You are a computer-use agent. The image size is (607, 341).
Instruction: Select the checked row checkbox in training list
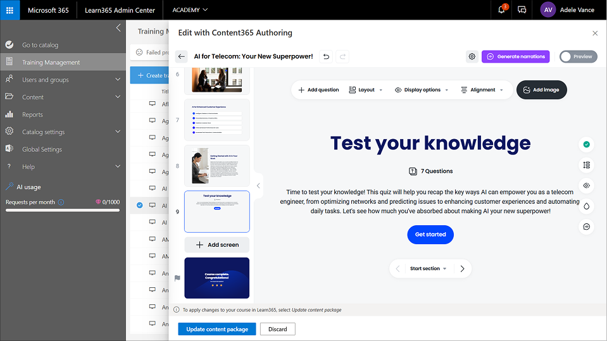pyautogui.click(x=140, y=205)
